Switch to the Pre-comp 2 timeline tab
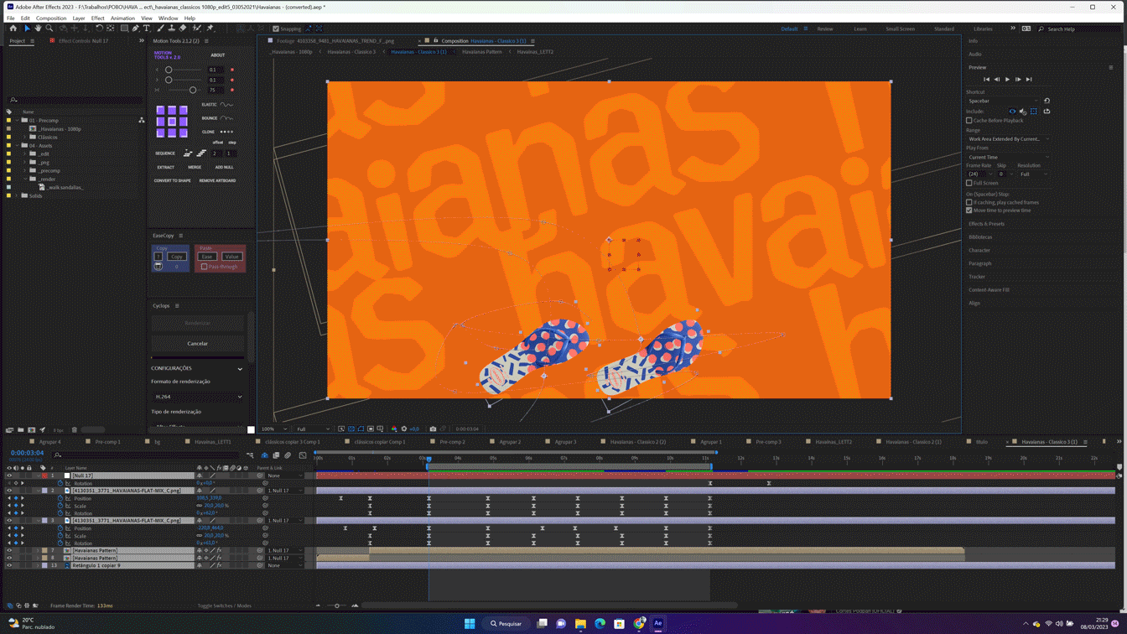The height and width of the screenshot is (634, 1127). [x=452, y=442]
